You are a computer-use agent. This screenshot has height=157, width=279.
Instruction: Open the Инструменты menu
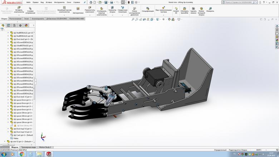(59, 2)
